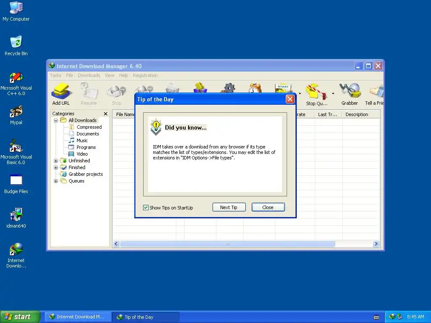Click the horizontal scrollbar thumb
431x323 pixels.
pos(227,244)
